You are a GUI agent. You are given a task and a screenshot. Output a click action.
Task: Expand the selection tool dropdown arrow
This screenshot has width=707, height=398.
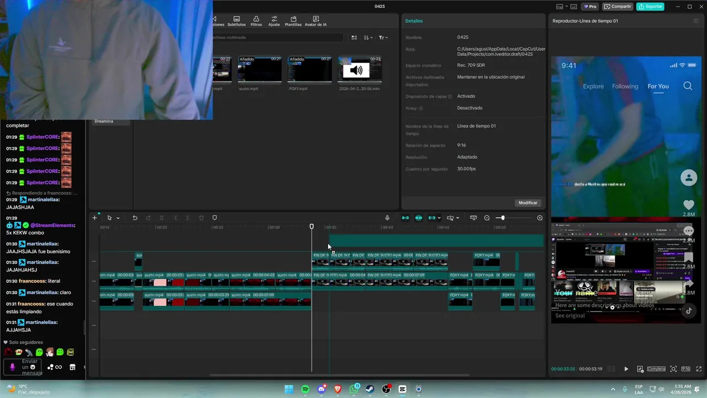pyautogui.click(x=118, y=218)
